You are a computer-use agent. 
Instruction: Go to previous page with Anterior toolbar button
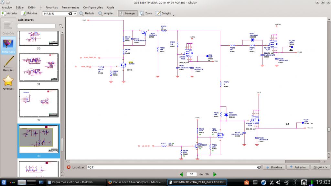(x=9, y=14)
